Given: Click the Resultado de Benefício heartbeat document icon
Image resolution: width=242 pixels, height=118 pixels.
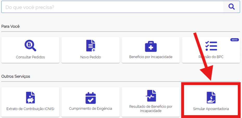Looking at the screenshot, I should [151, 96].
